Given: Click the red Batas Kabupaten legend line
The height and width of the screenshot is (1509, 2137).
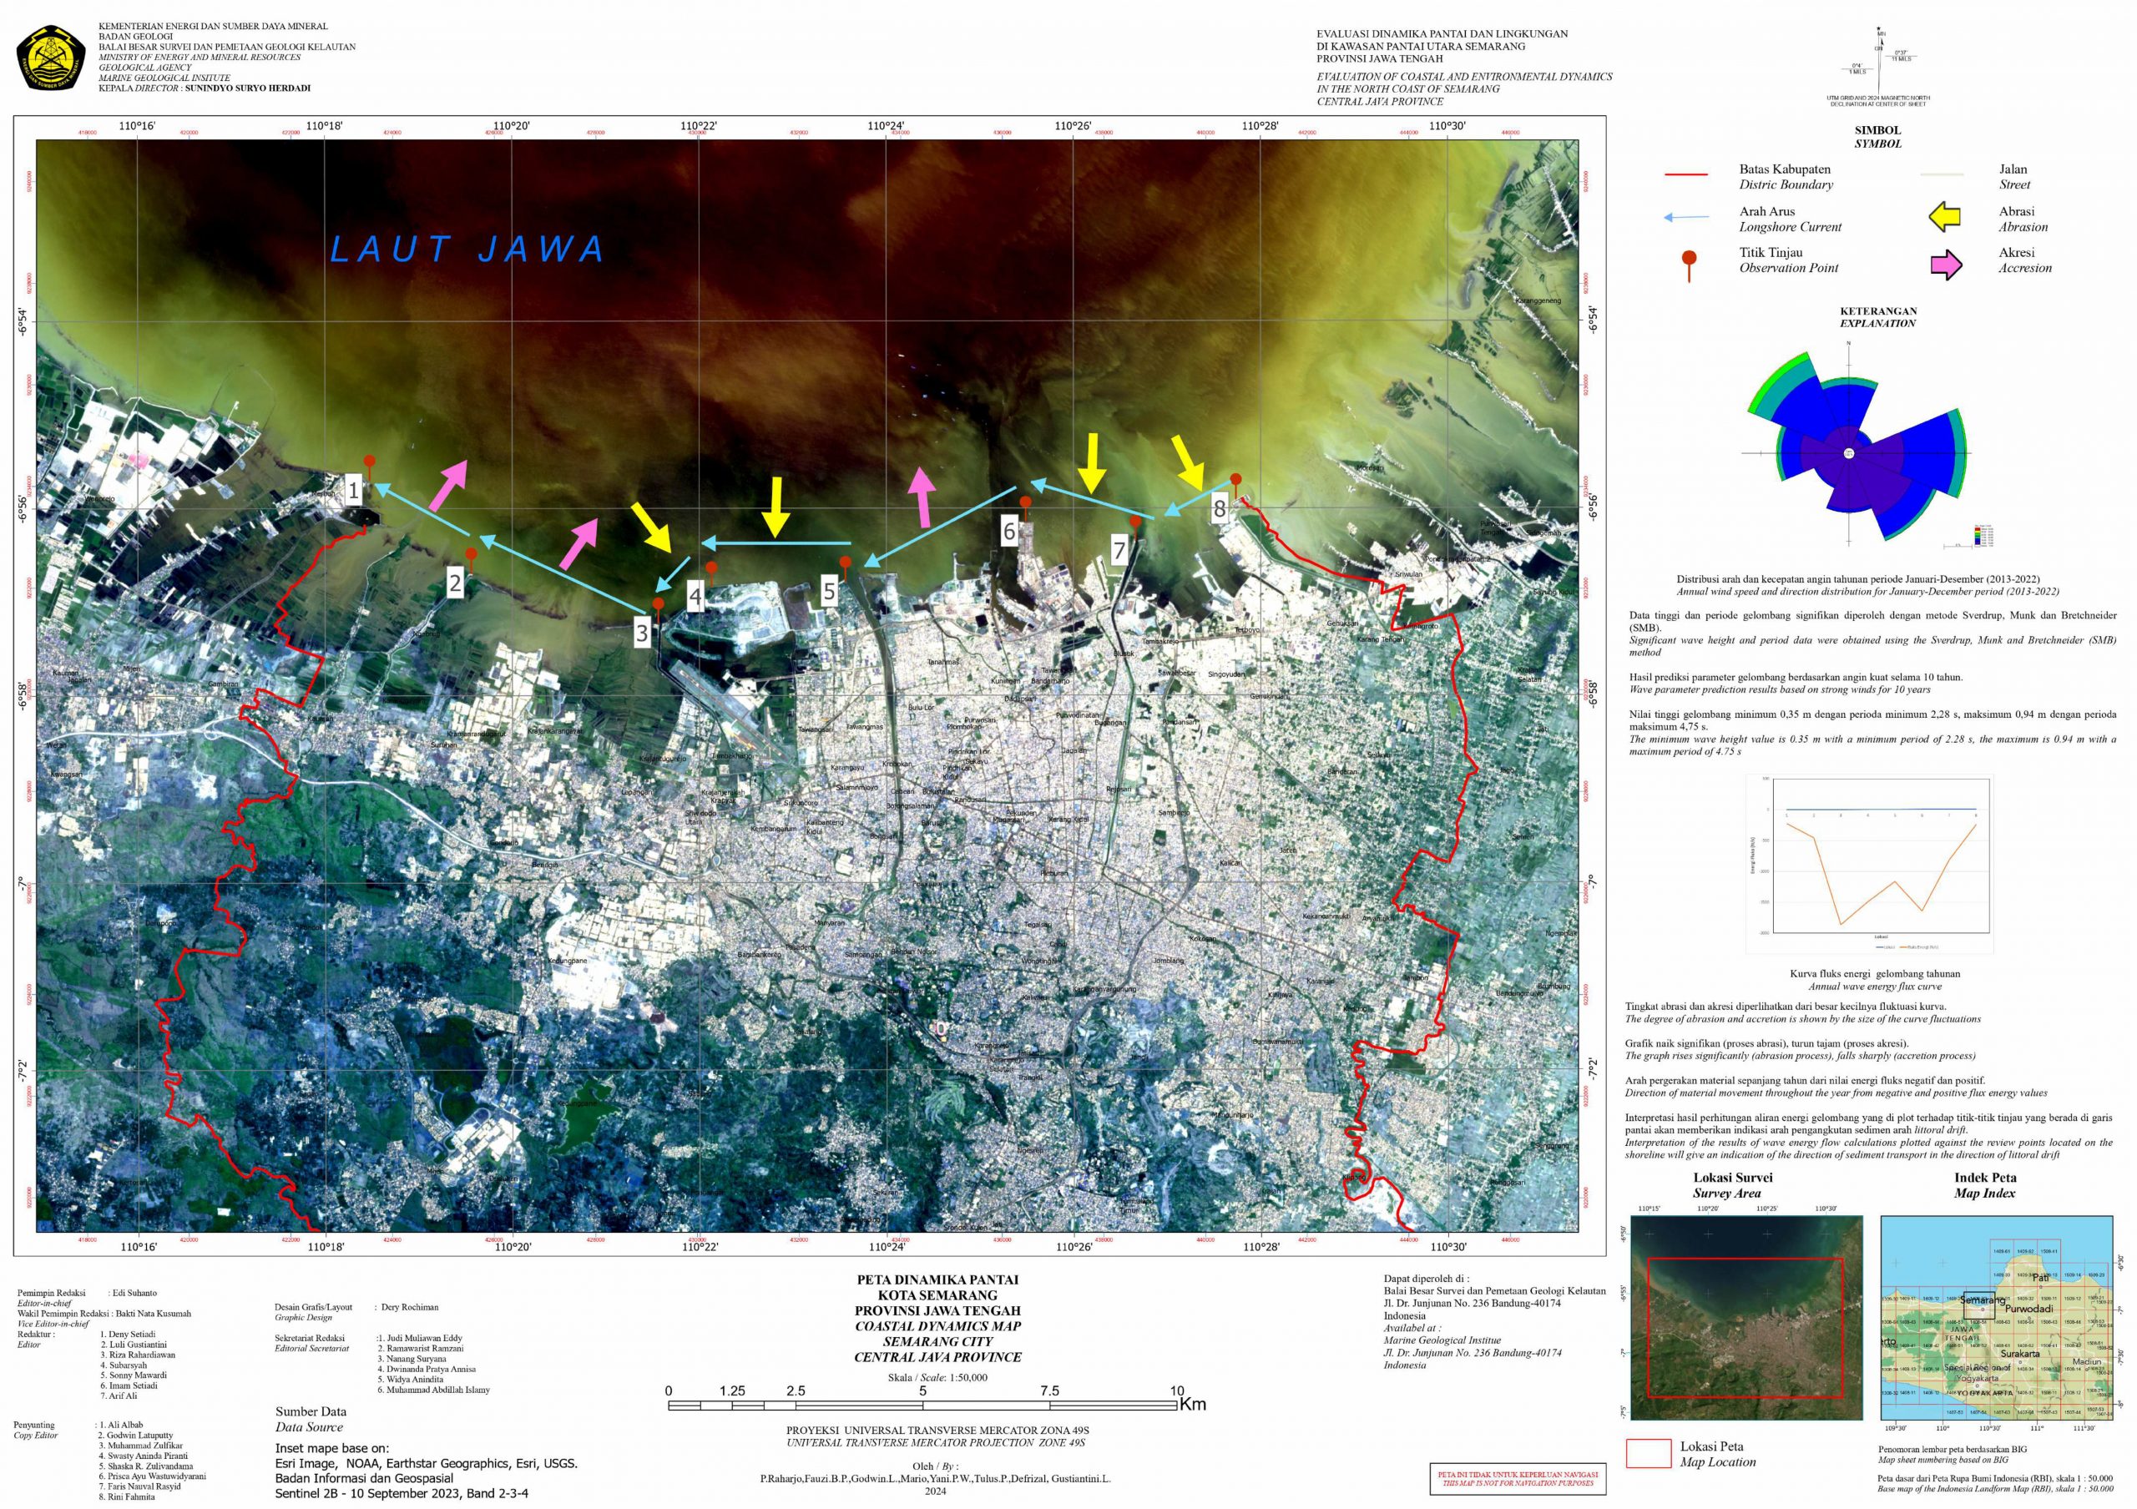Looking at the screenshot, I should click(x=1685, y=175).
